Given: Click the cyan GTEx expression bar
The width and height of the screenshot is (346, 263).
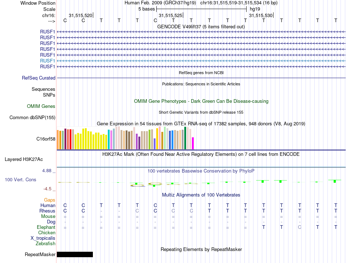Looking at the screenshot, I should pyautogui.click(x=109, y=139).
